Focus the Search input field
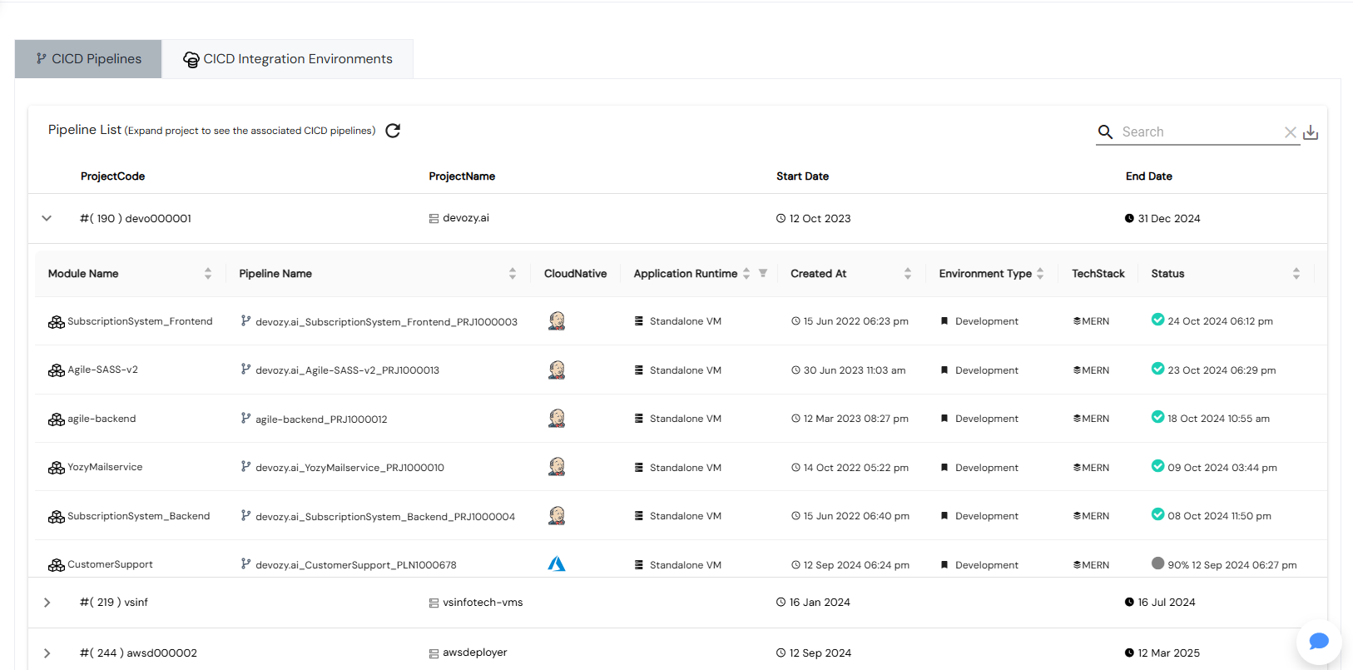 pos(1199,132)
